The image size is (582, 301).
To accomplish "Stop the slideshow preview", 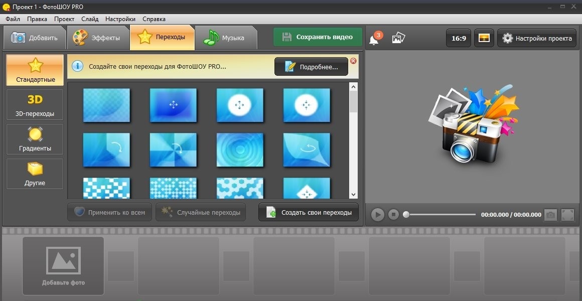I will (394, 215).
